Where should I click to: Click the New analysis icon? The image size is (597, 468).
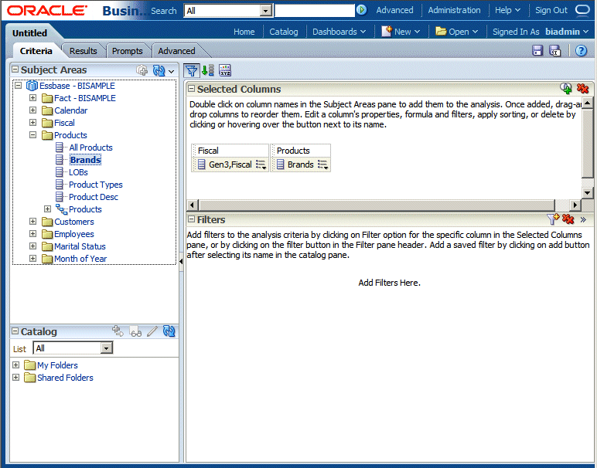point(387,32)
